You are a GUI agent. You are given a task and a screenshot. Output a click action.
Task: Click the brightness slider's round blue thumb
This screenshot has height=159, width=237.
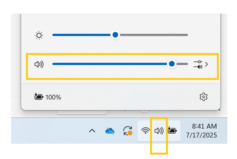115,35
